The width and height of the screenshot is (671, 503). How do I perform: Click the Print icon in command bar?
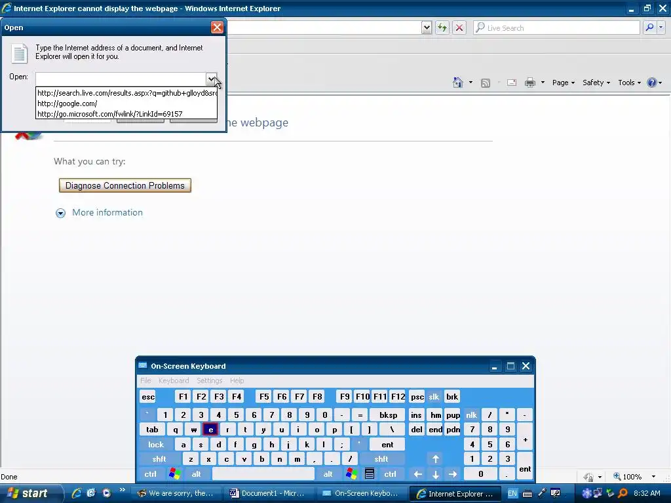point(530,83)
